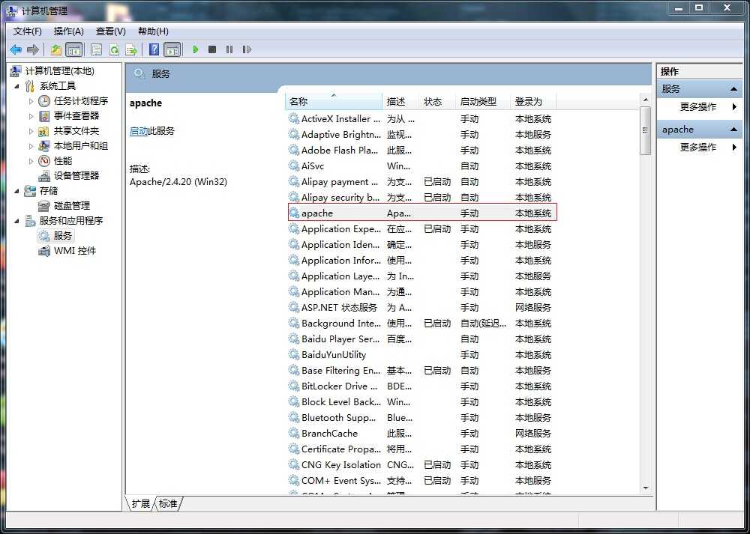Viewport: 750px width, 534px height.
Task: Click the 磁盘管理 tree icon
Action: [x=44, y=206]
